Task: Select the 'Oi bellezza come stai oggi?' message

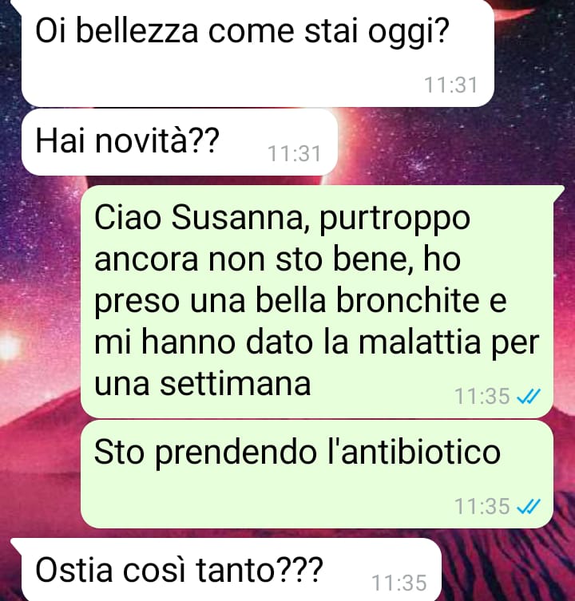Action: click(x=257, y=53)
